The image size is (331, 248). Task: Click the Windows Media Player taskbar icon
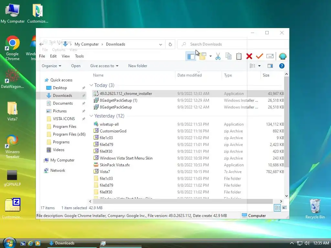click(38, 243)
